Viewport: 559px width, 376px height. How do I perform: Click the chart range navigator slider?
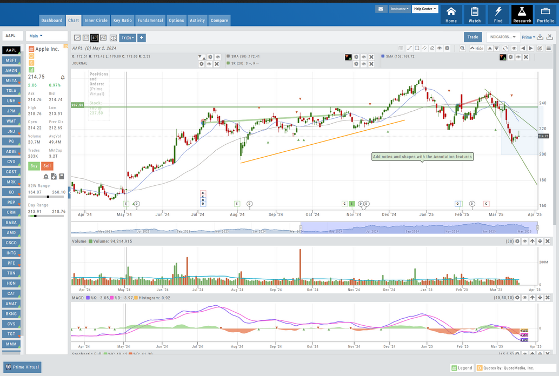pyautogui.click(x=420, y=228)
